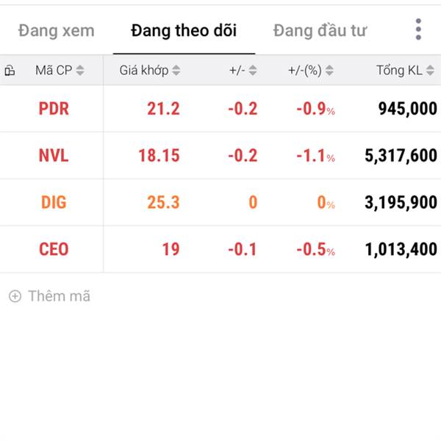The image size is (441, 441).
Task: Select the DIG stock symbol
Action: [54, 203]
